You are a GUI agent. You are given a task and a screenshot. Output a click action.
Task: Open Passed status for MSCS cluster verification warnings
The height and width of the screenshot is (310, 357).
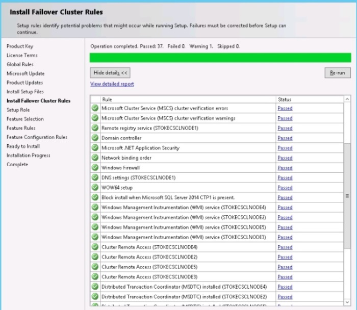285,118
